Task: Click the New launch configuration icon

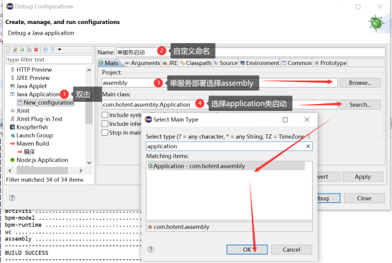Action: pyautogui.click(x=8, y=49)
